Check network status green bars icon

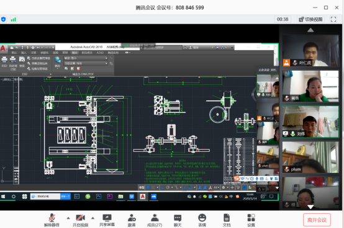[x=14, y=19]
